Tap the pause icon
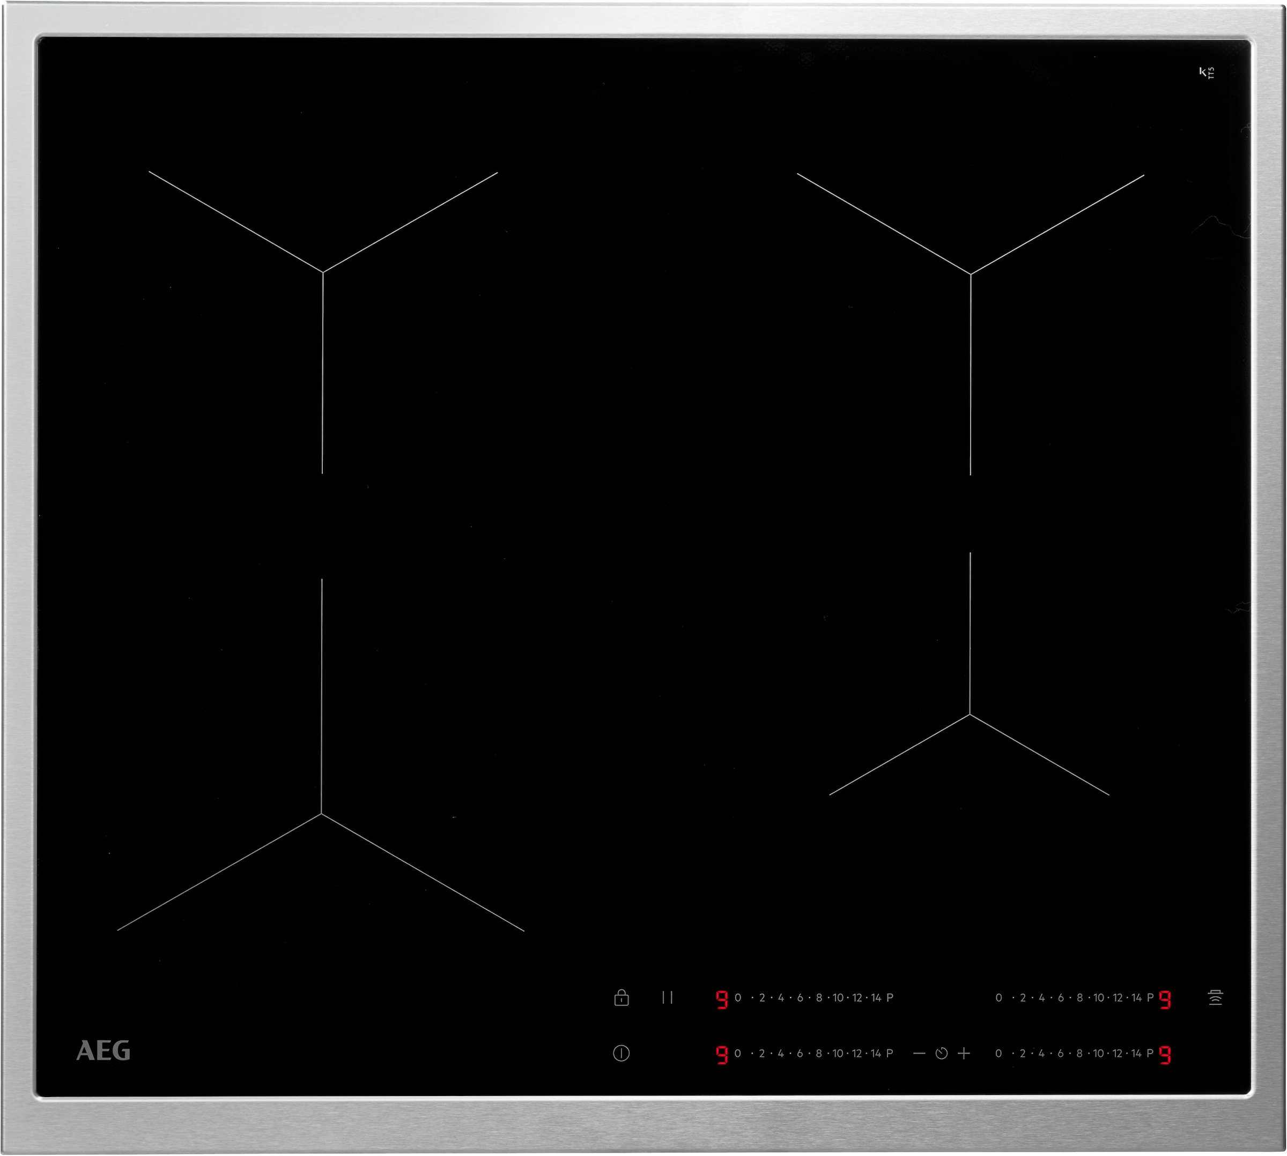 pos(667,998)
